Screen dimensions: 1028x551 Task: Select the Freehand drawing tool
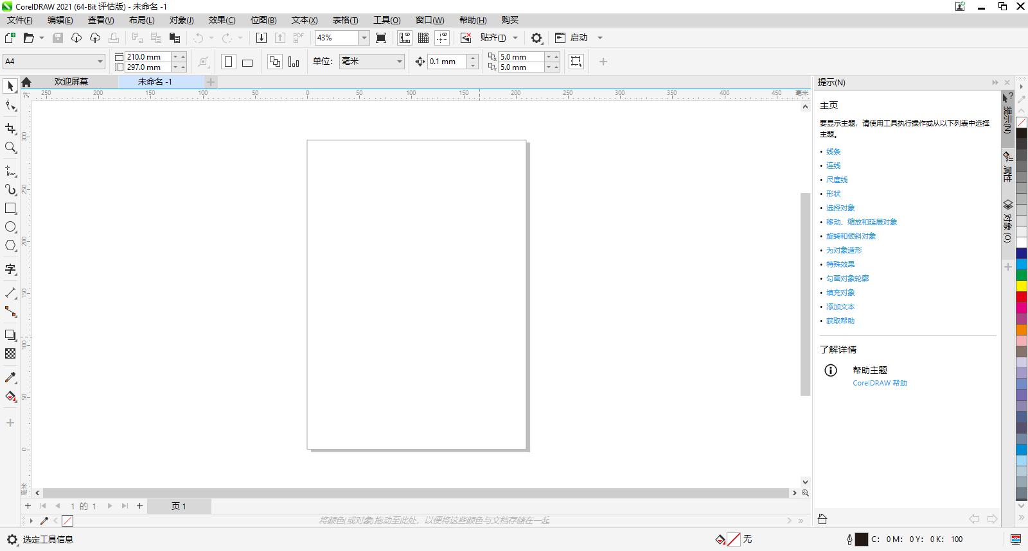[x=10, y=171]
